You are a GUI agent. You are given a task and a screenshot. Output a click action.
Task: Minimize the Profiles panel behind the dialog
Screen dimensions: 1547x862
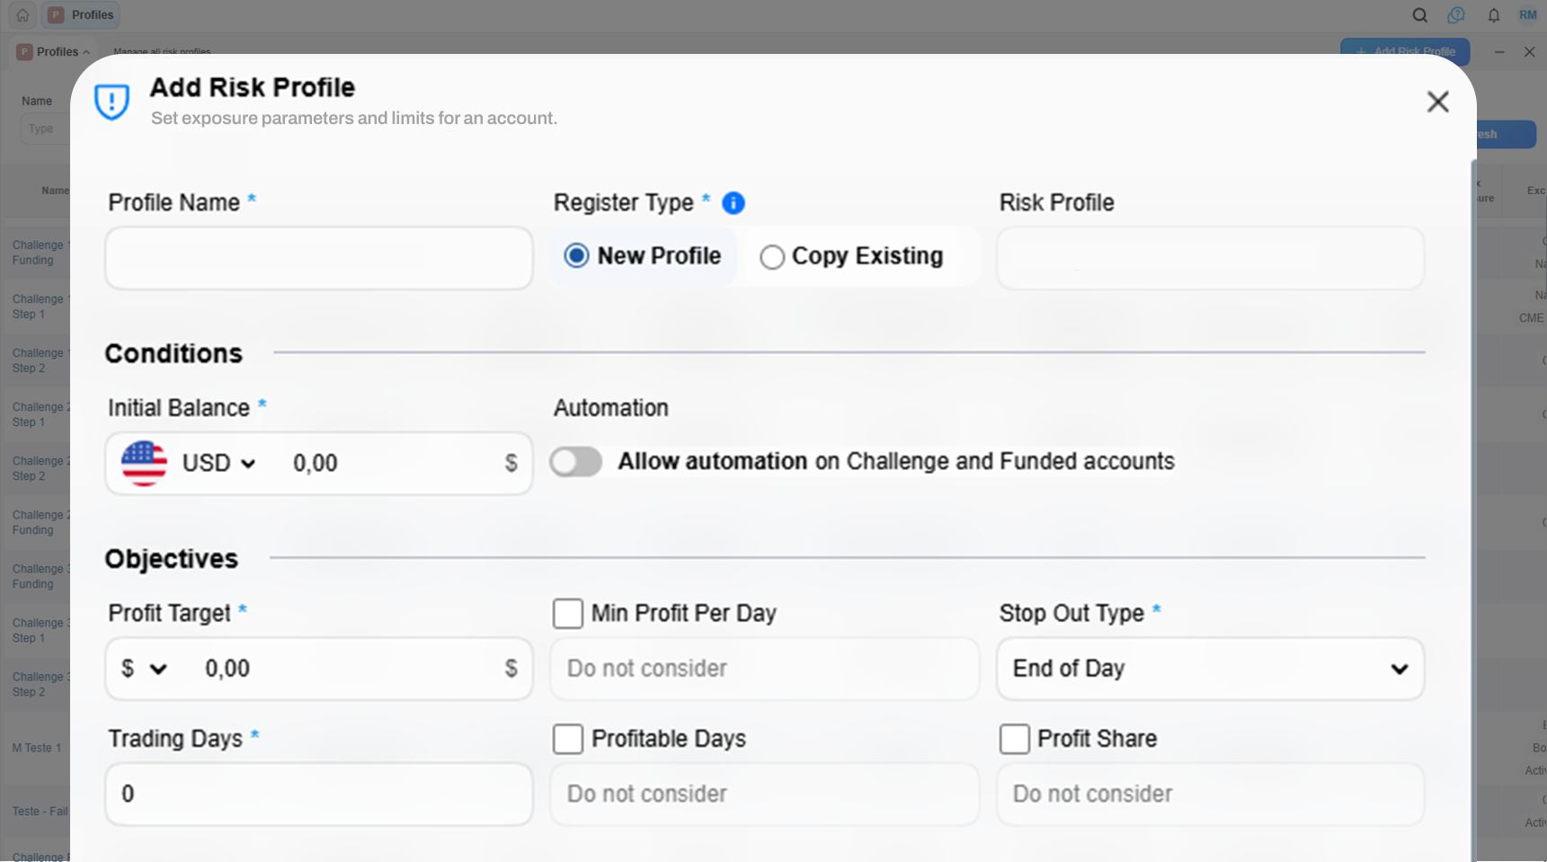click(x=1499, y=52)
